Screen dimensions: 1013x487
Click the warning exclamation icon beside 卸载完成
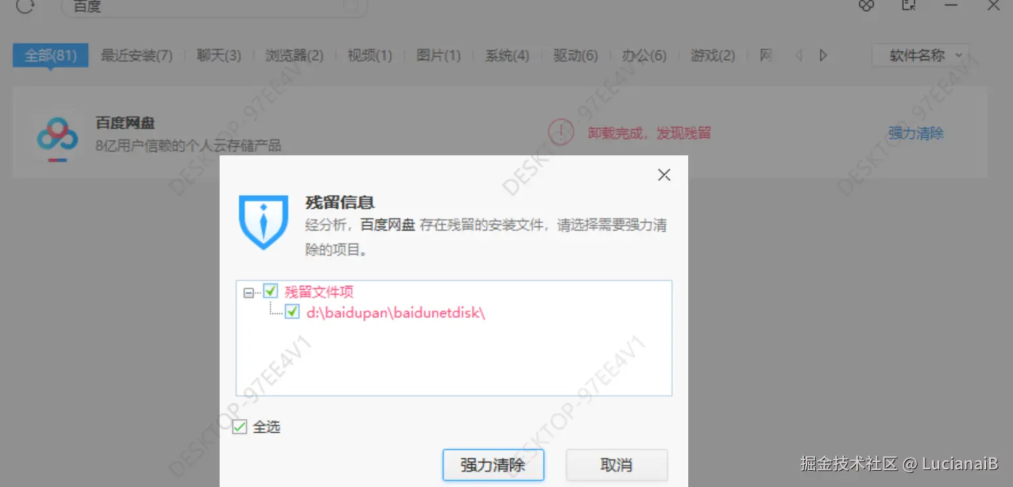(561, 133)
